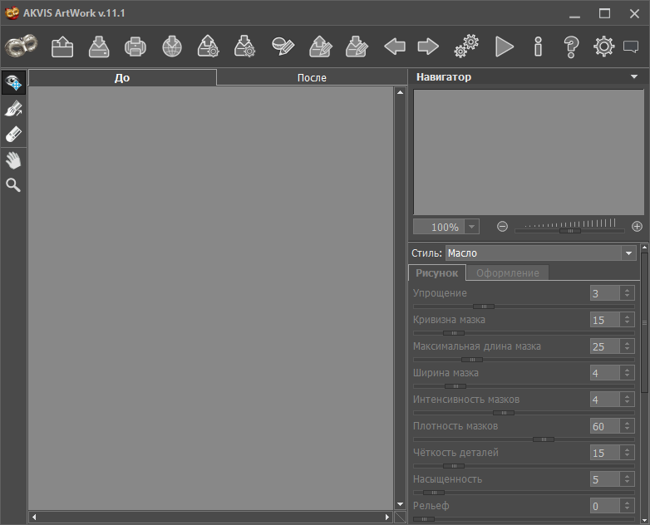The height and width of the screenshot is (525, 650).
Task: Select the Quick Preview eye tool
Action: tap(13, 82)
